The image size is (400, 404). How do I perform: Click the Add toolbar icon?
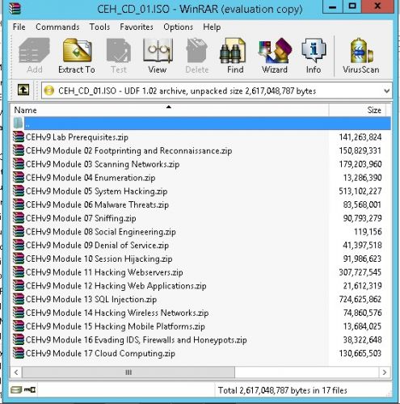(35, 51)
